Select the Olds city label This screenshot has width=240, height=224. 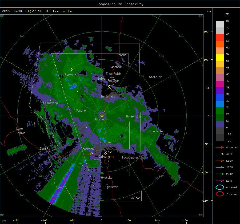click(102, 111)
